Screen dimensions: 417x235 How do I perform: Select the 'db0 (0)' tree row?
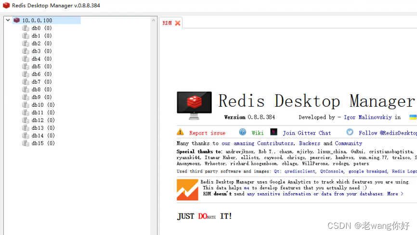point(41,28)
